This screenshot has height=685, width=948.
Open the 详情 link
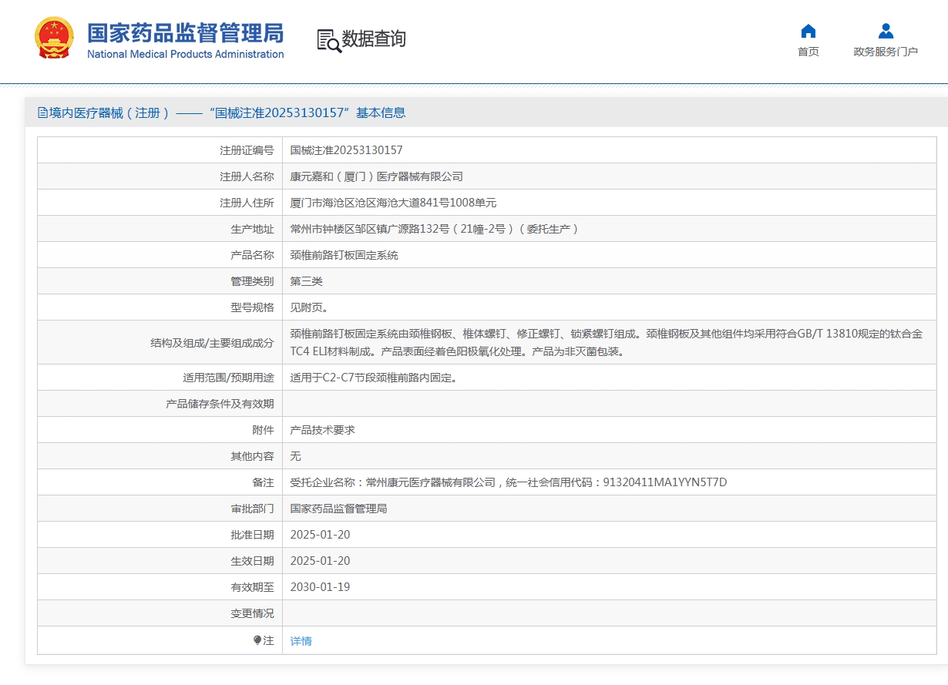(x=301, y=641)
